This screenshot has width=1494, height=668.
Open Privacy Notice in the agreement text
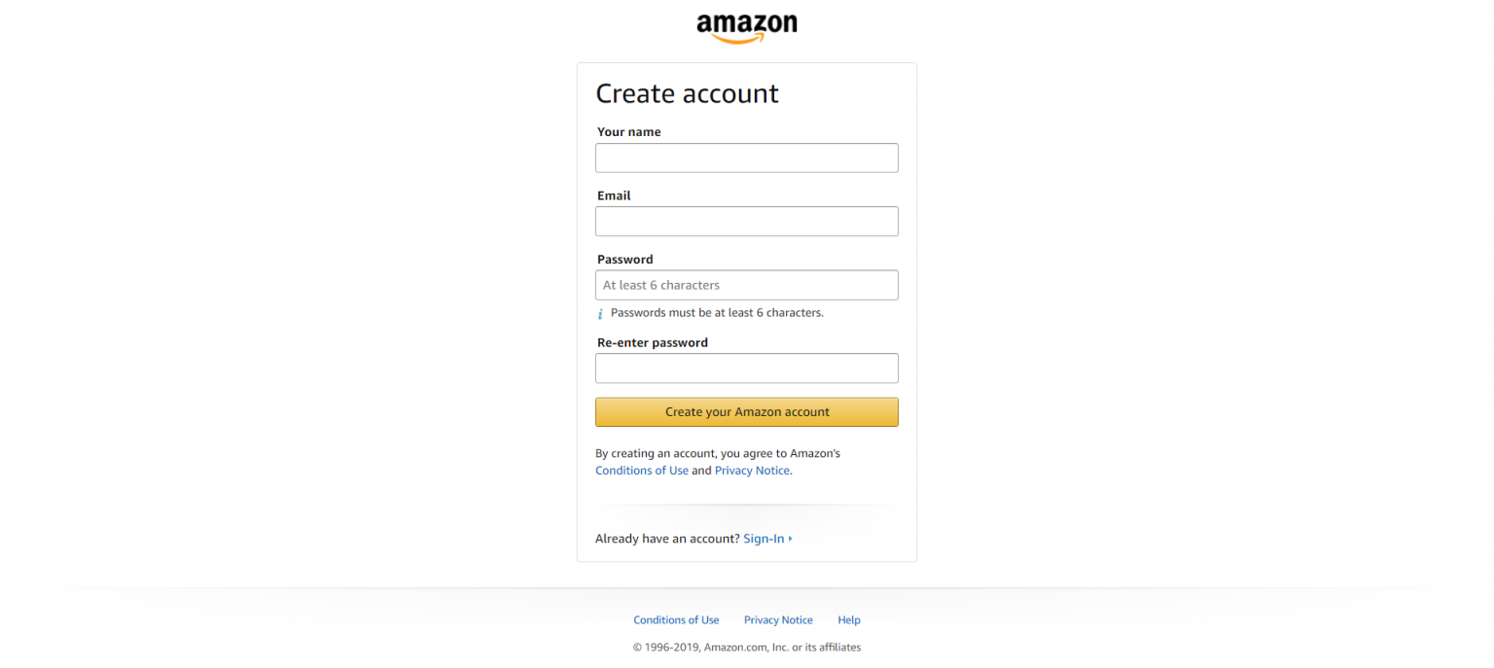[751, 470]
